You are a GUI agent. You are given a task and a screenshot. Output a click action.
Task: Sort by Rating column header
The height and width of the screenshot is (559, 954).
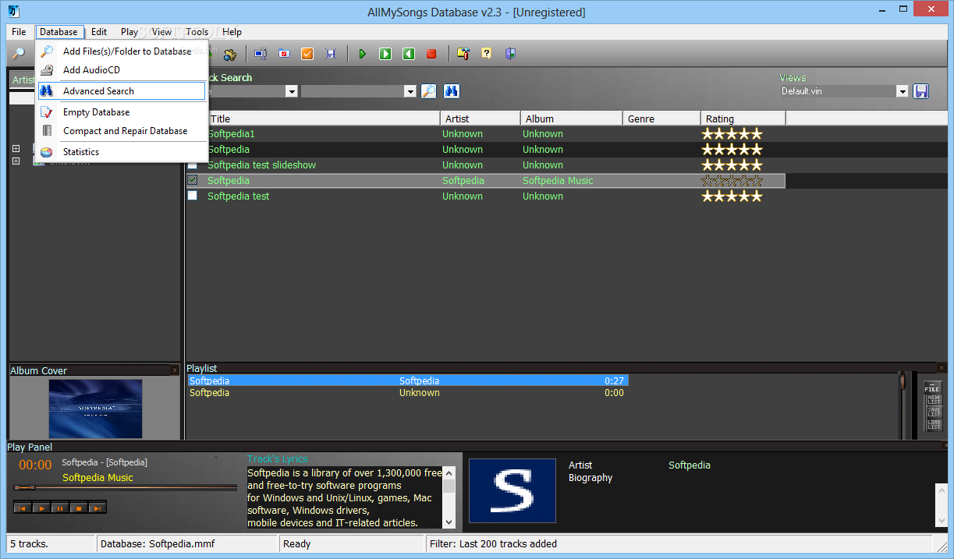743,119
